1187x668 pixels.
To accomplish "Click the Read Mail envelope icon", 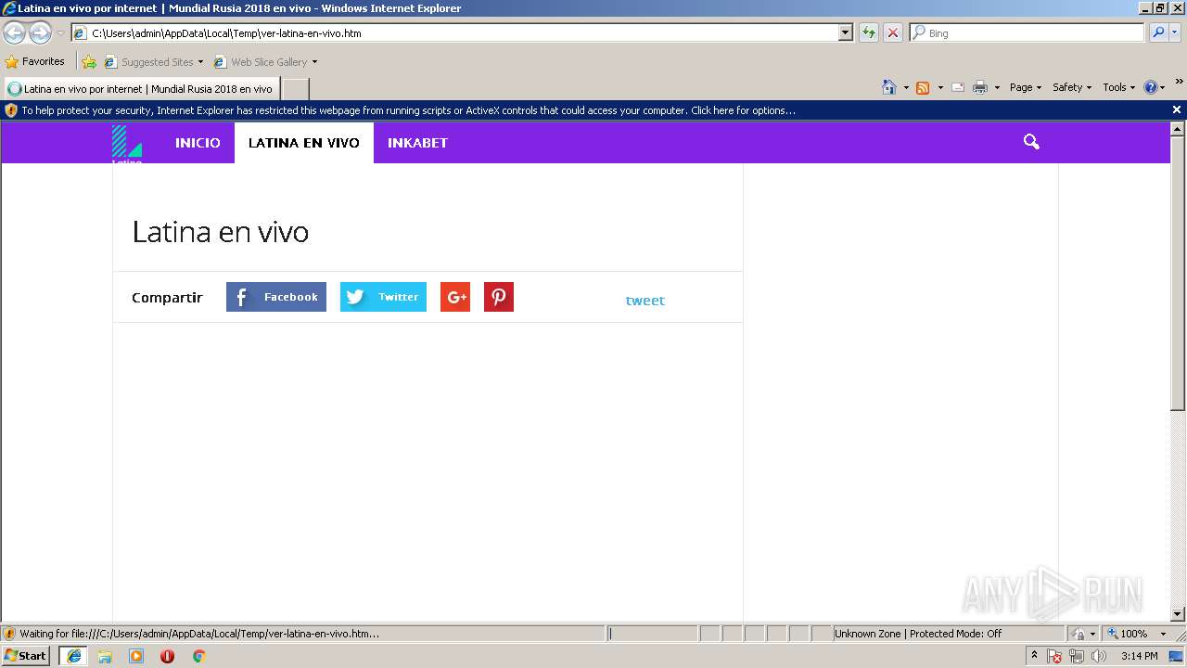I will [958, 87].
